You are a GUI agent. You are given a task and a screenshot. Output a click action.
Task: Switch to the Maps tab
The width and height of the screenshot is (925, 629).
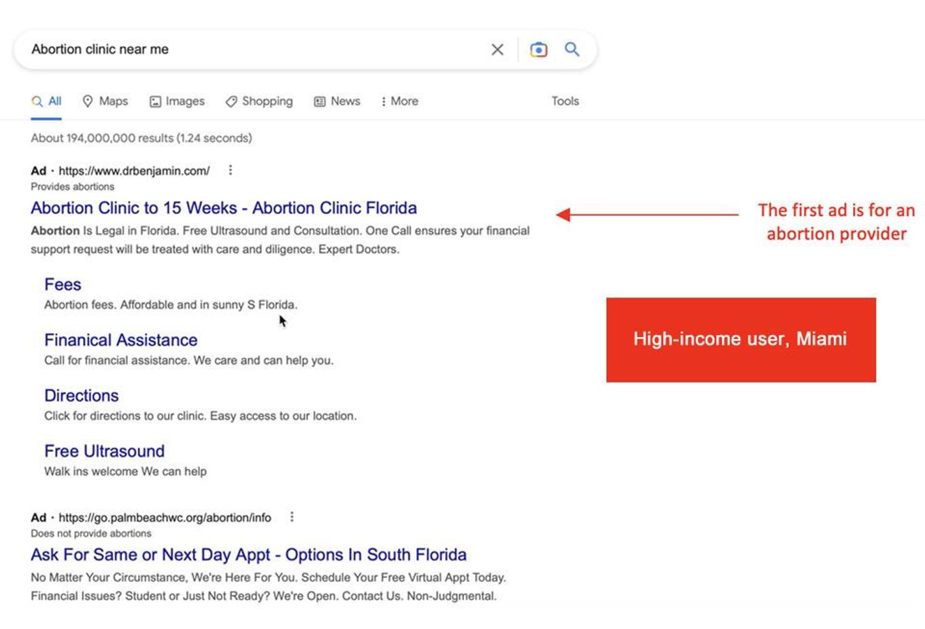(105, 101)
